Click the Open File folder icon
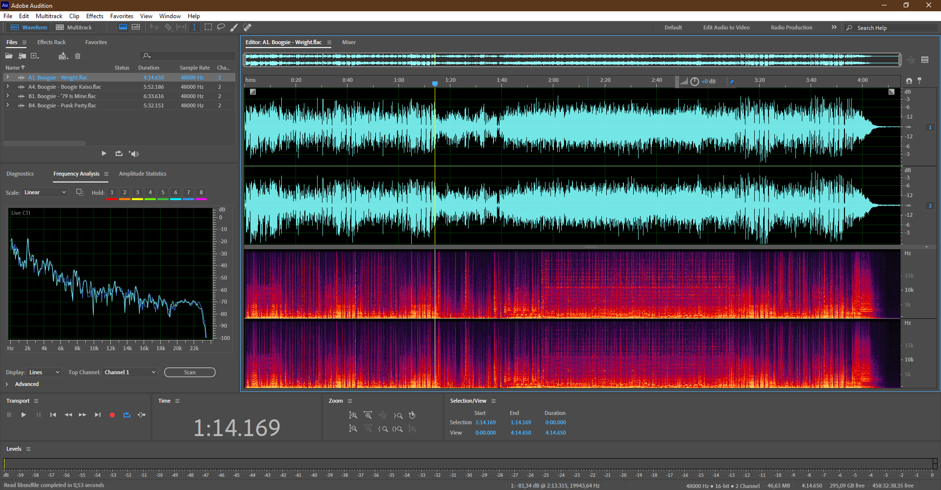This screenshot has height=490, width=941. pyautogui.click(x=9, y=56)
